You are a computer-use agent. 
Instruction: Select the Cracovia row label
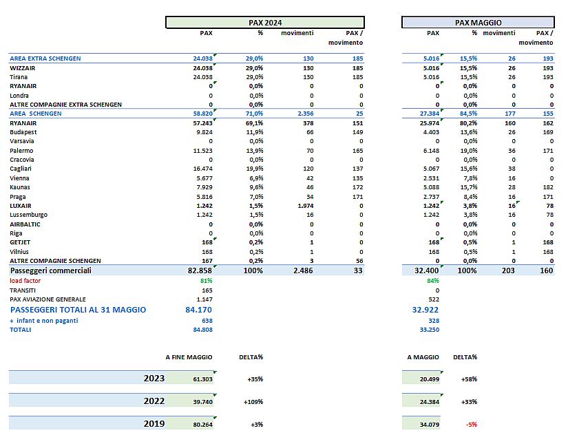click(22, 160)
